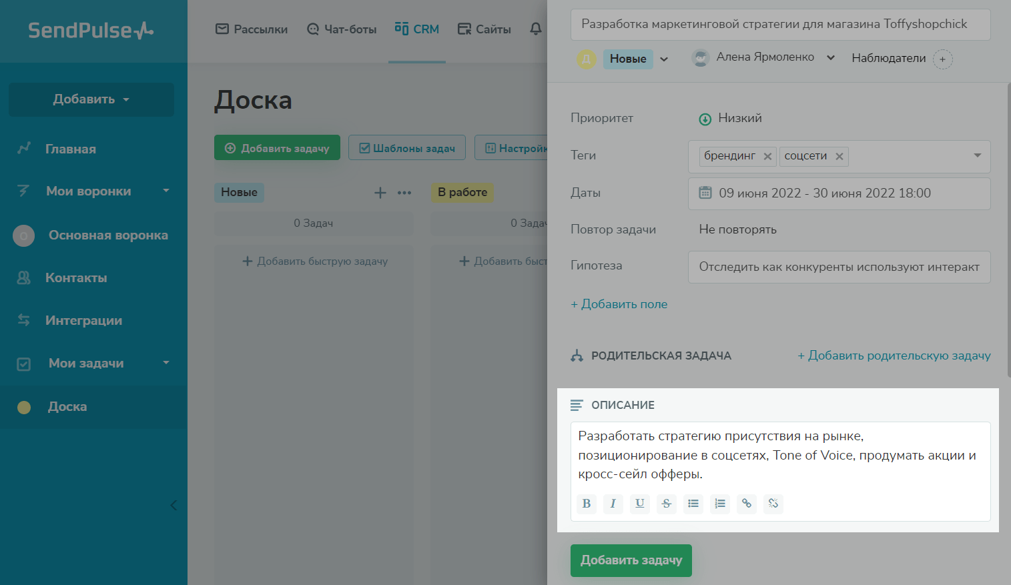The width and height of the screenshot is (1011, 585).
Task: Expand assignee Алена Ярмоленко dropdown
Action: pyautogui.click(x=831, y=58)
